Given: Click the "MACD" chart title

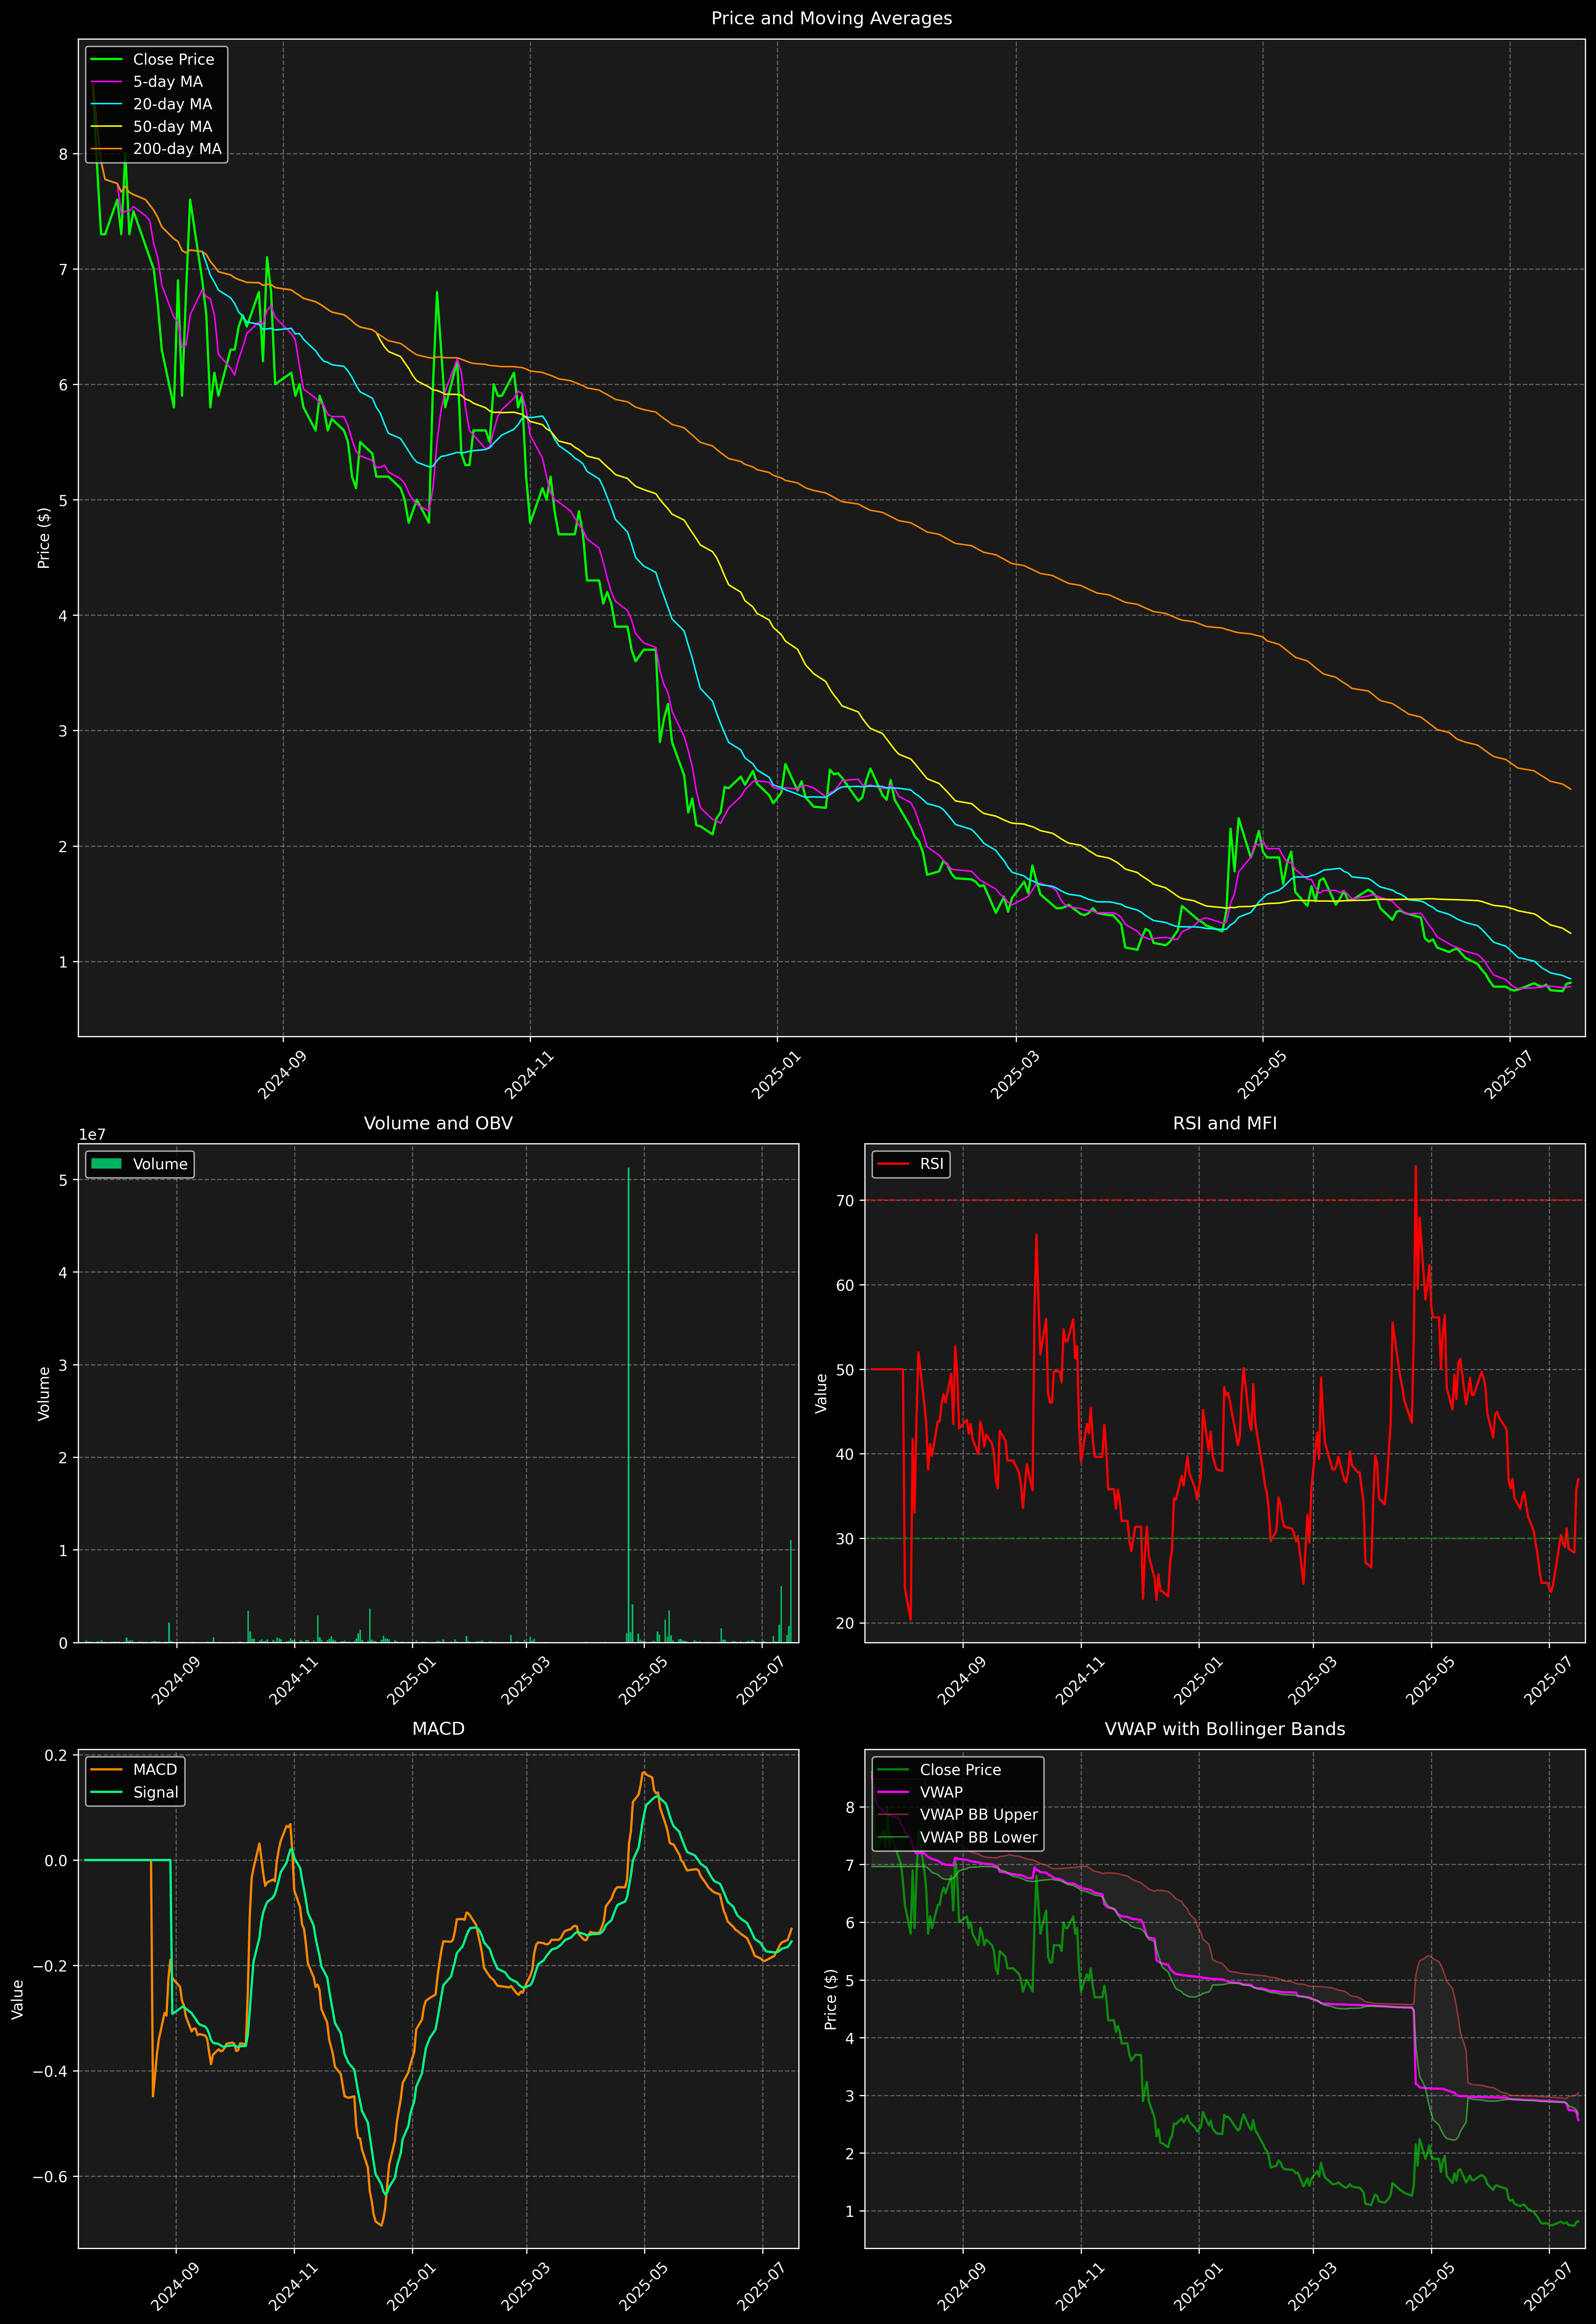Looking at the screenshot, I should tap(438, 1729).
